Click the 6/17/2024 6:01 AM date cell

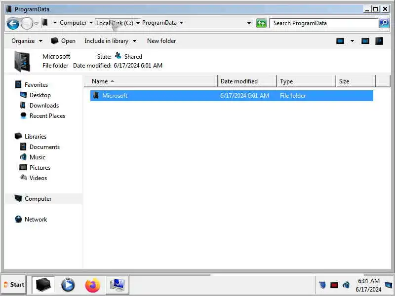244,96
